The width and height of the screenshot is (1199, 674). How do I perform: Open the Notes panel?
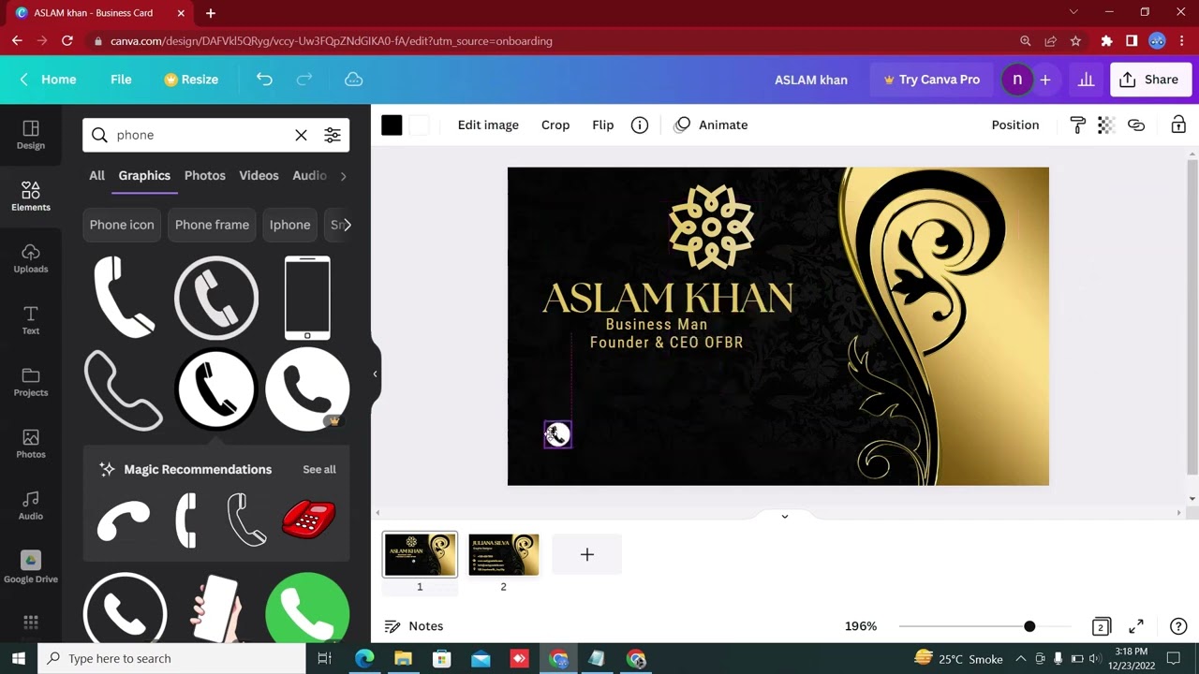tap(414, 626)
